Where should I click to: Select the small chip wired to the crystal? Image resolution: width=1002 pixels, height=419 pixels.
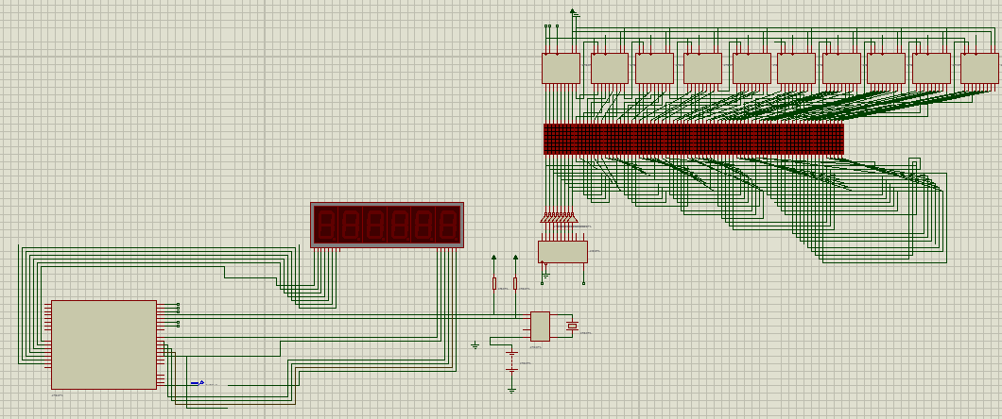540,326
